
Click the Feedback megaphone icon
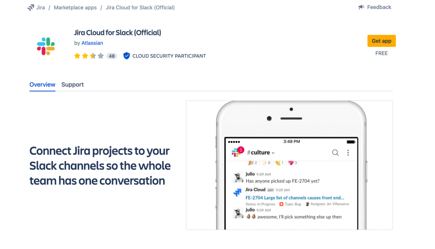click(361, 7)
